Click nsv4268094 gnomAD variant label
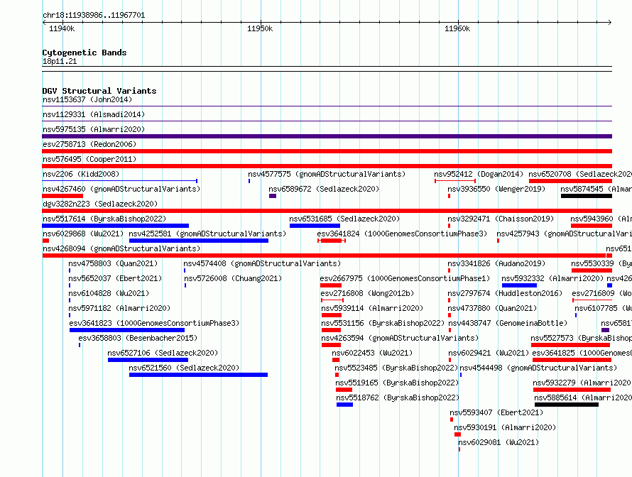This screenshot has width=632, height=477. 121,248
